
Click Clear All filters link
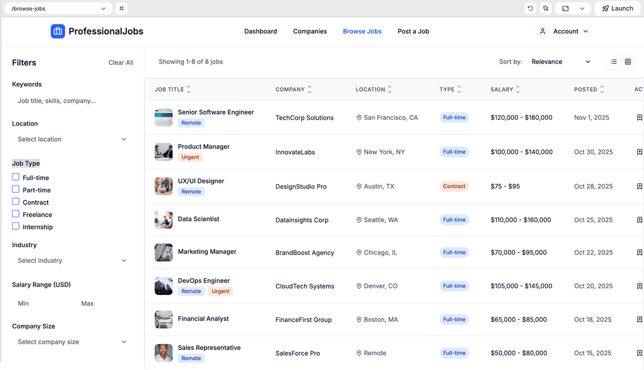[120, 63]
